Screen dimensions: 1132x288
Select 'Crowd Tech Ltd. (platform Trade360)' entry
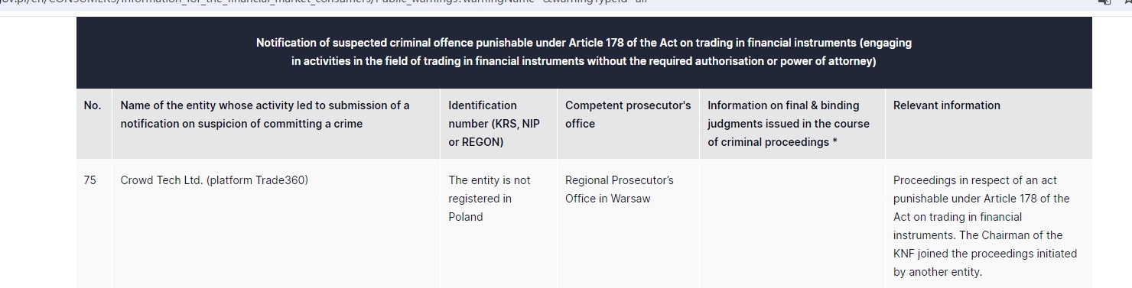214,180
